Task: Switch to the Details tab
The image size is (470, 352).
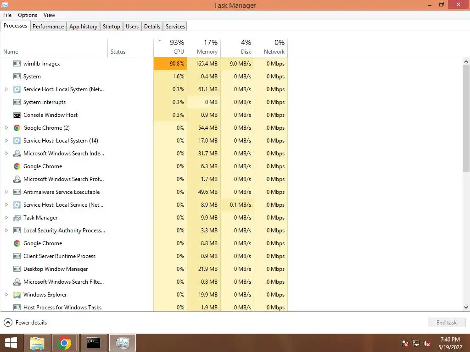Action: tap(152, 26)
